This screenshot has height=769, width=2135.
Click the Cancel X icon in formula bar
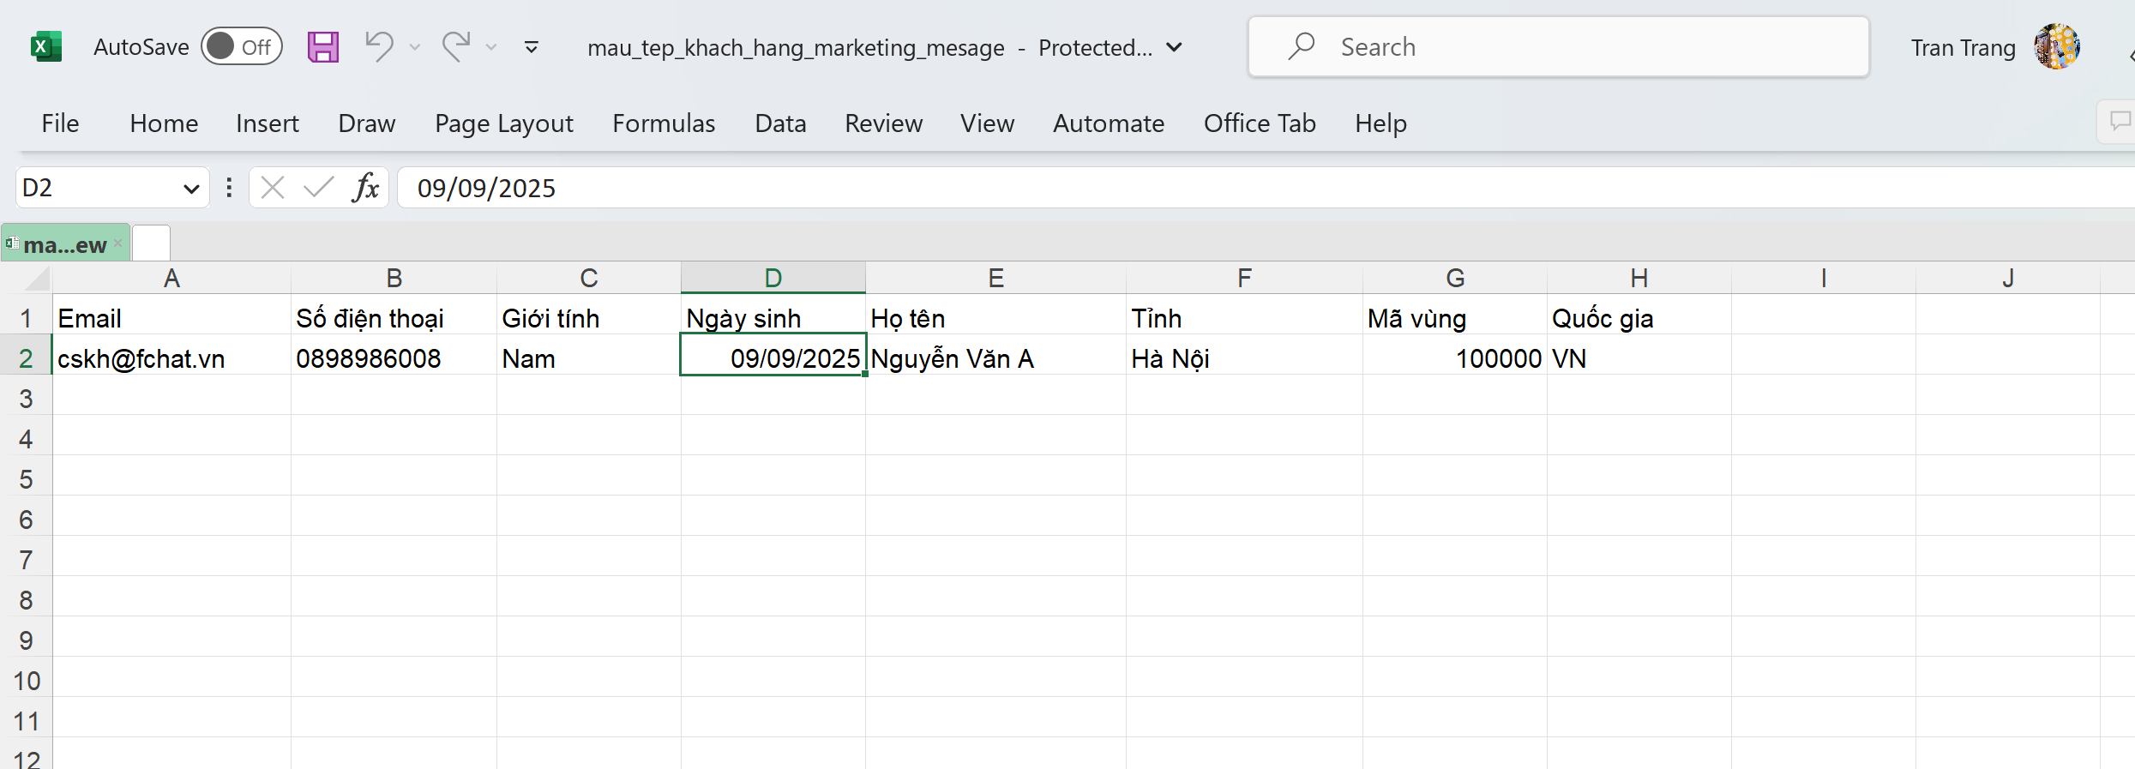click(x=273, y=187)
